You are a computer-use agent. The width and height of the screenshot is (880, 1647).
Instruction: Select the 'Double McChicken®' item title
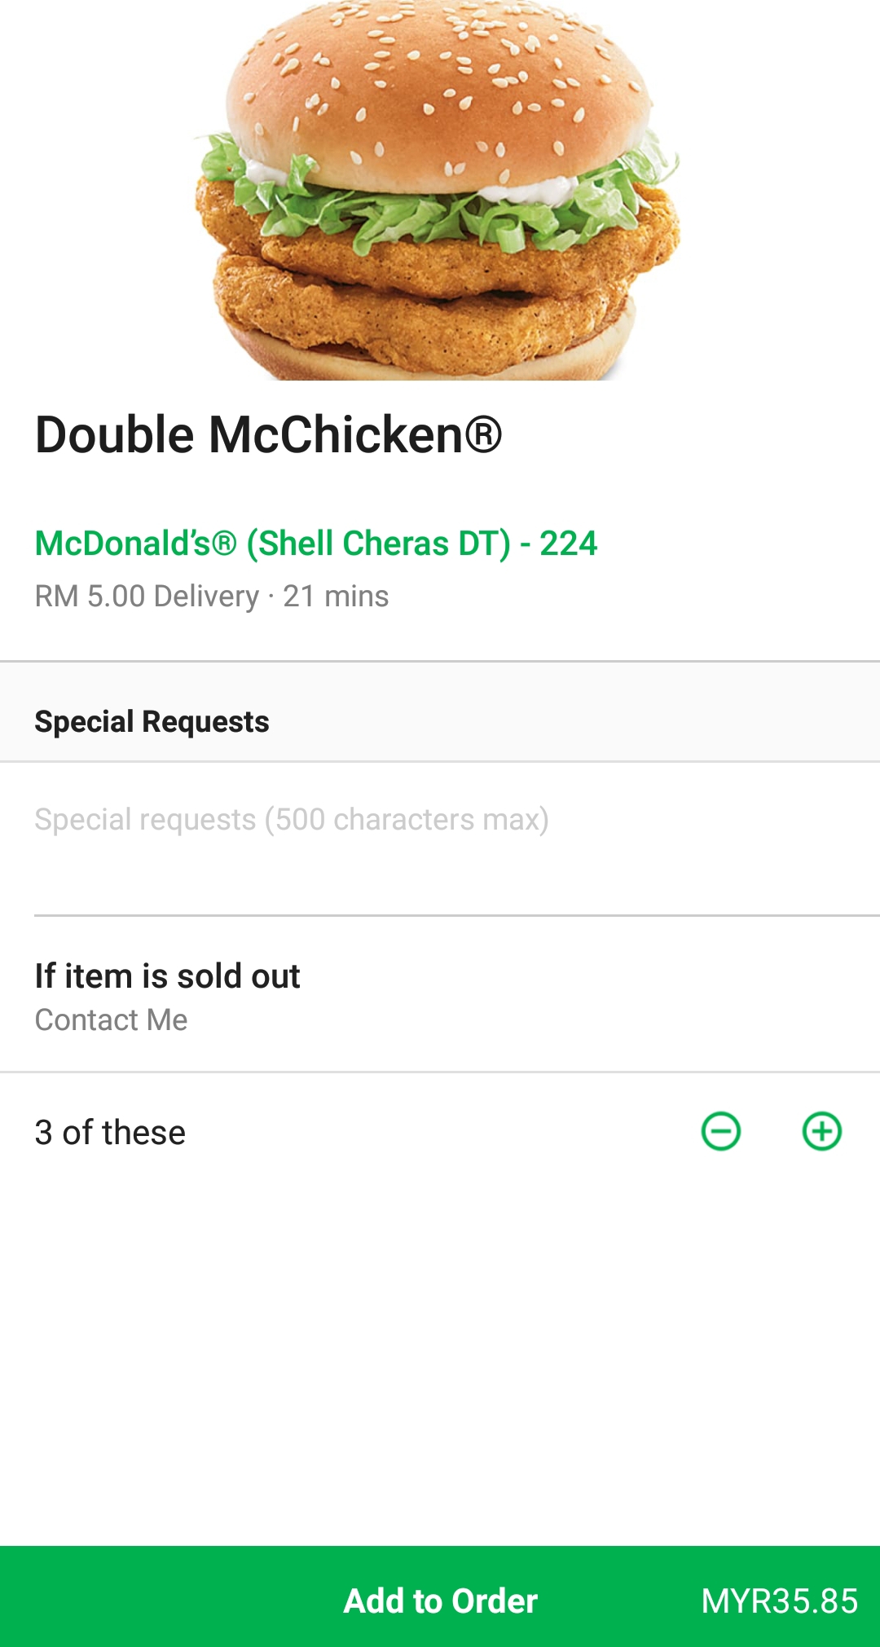click(249, 434)
